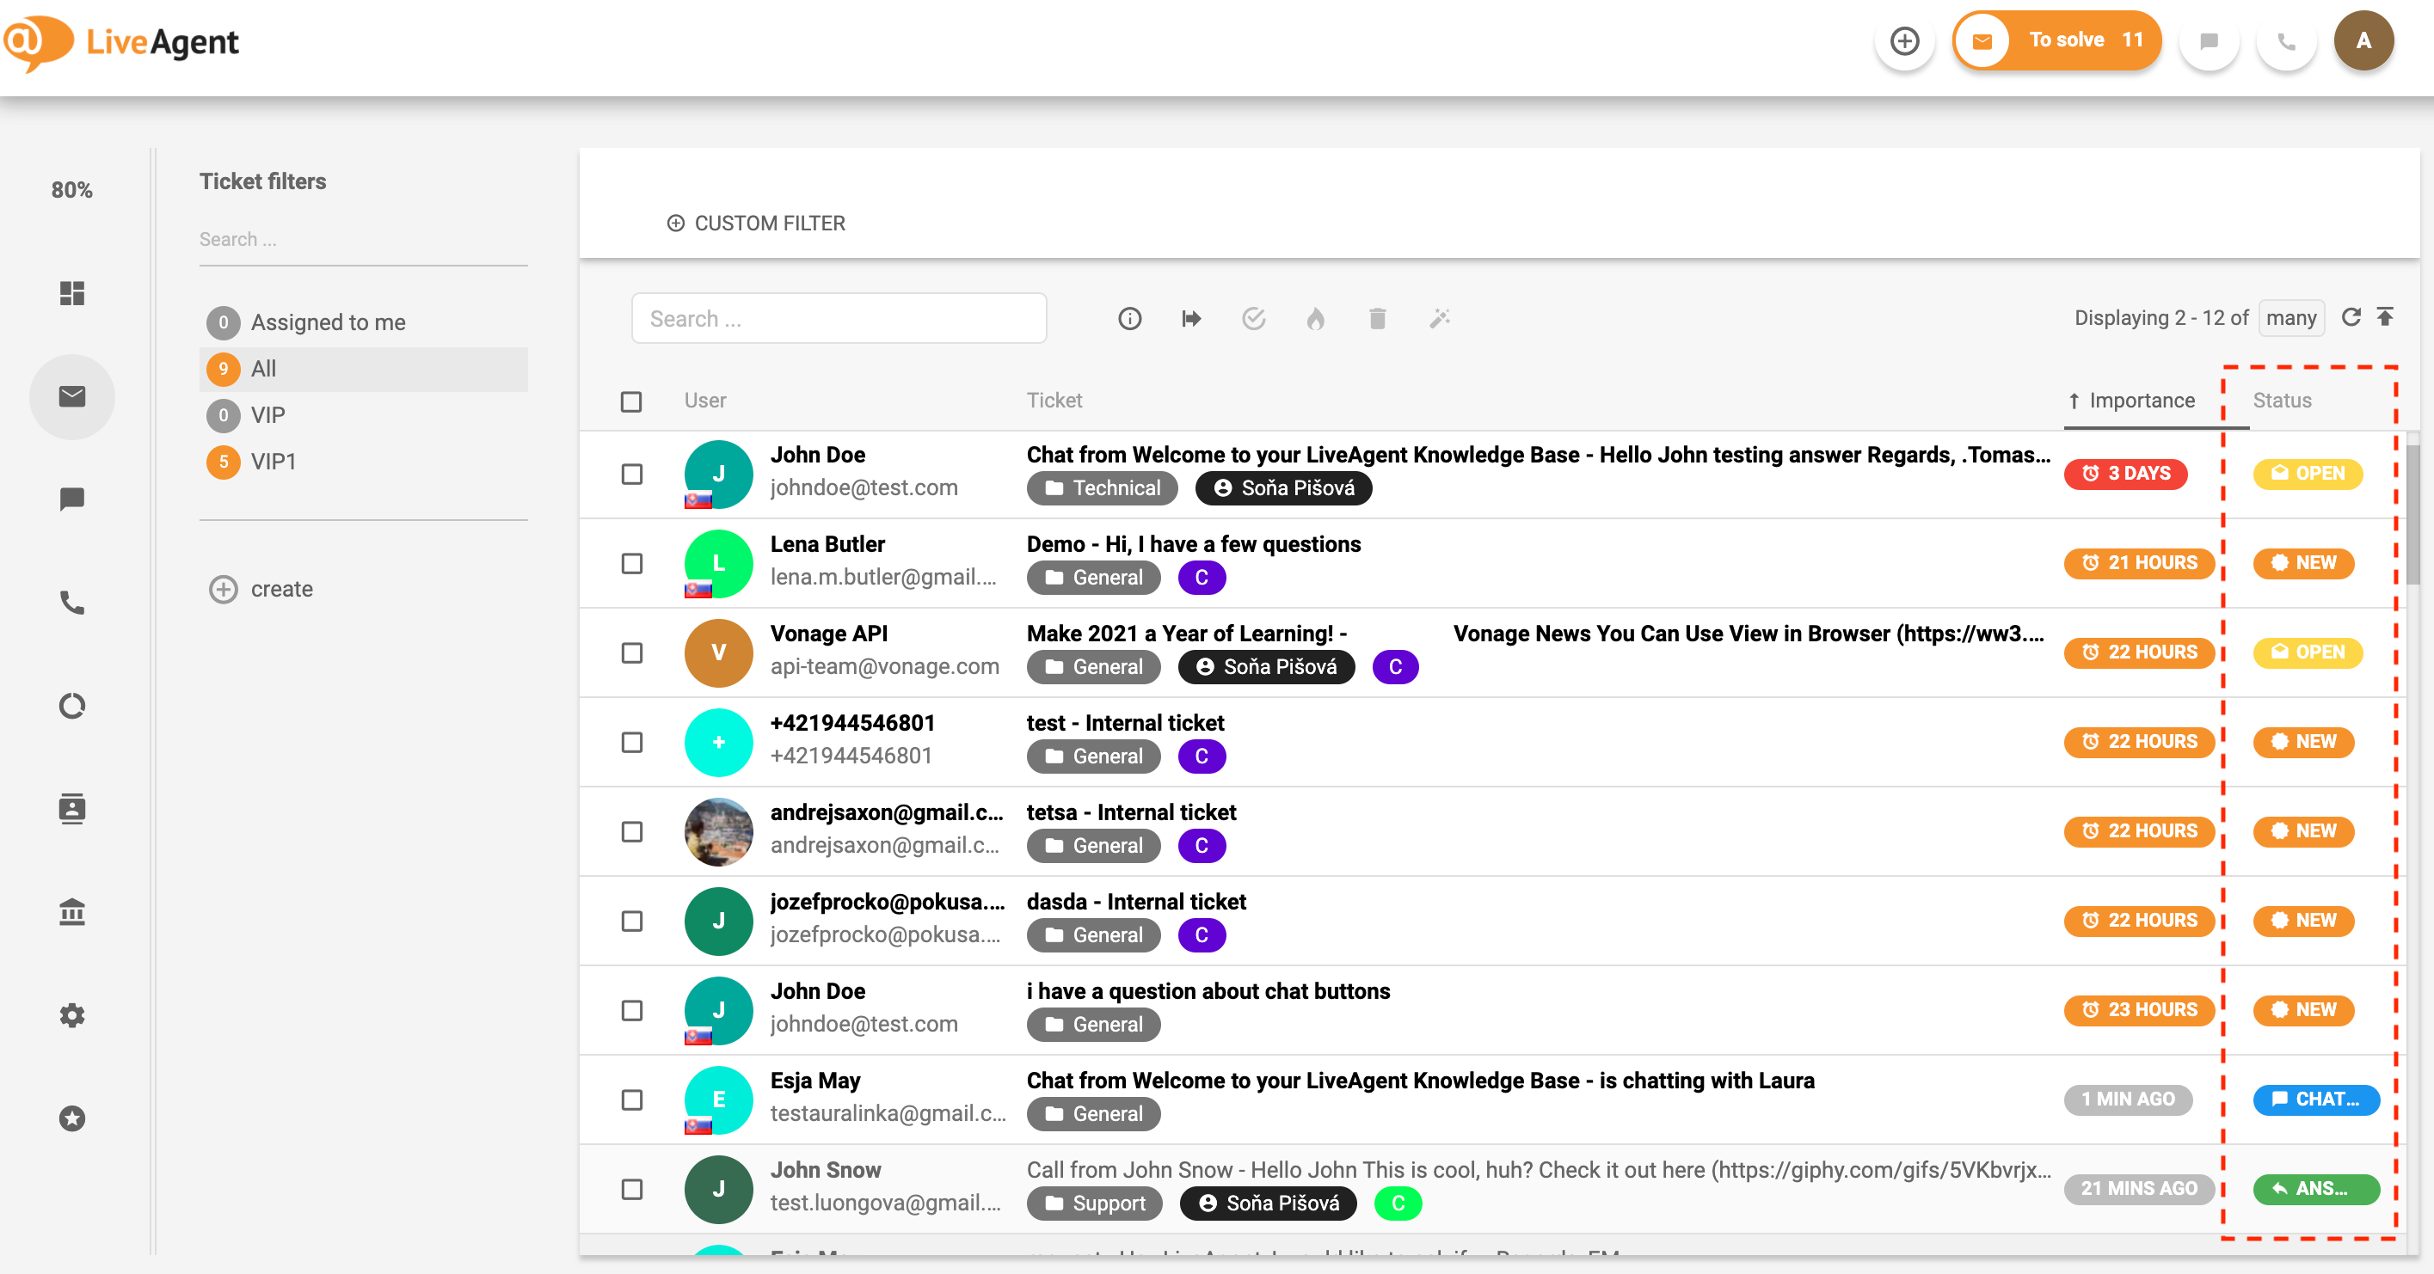Screen dimensions: 2434x1274
Task: Click the 3 DAYS importance badge
Action: pos(2125,474)
